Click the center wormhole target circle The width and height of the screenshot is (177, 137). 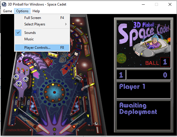(x=55, y=92)
